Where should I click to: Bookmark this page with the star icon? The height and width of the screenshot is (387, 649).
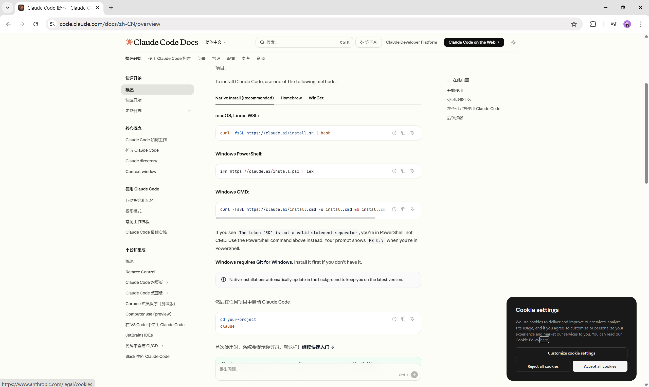tap(574, 24)
